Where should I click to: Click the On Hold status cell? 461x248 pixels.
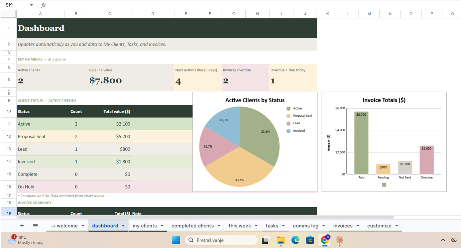pos(40,187)
